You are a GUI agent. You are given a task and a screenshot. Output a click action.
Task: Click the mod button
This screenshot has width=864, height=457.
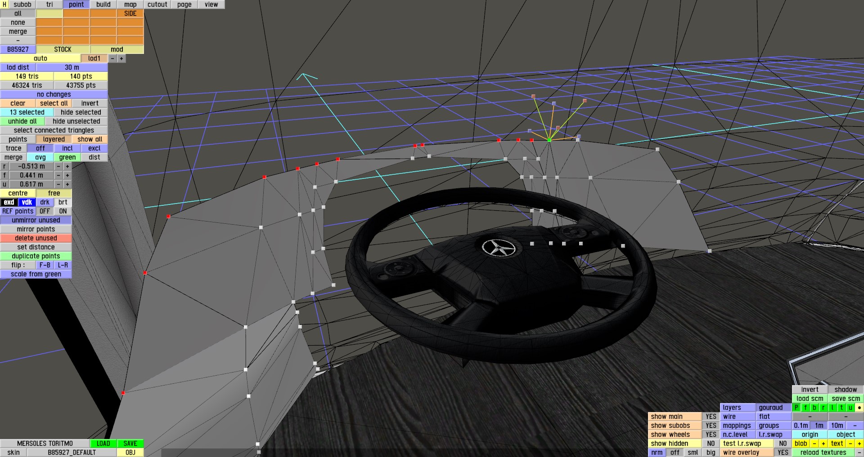(117, 49)
